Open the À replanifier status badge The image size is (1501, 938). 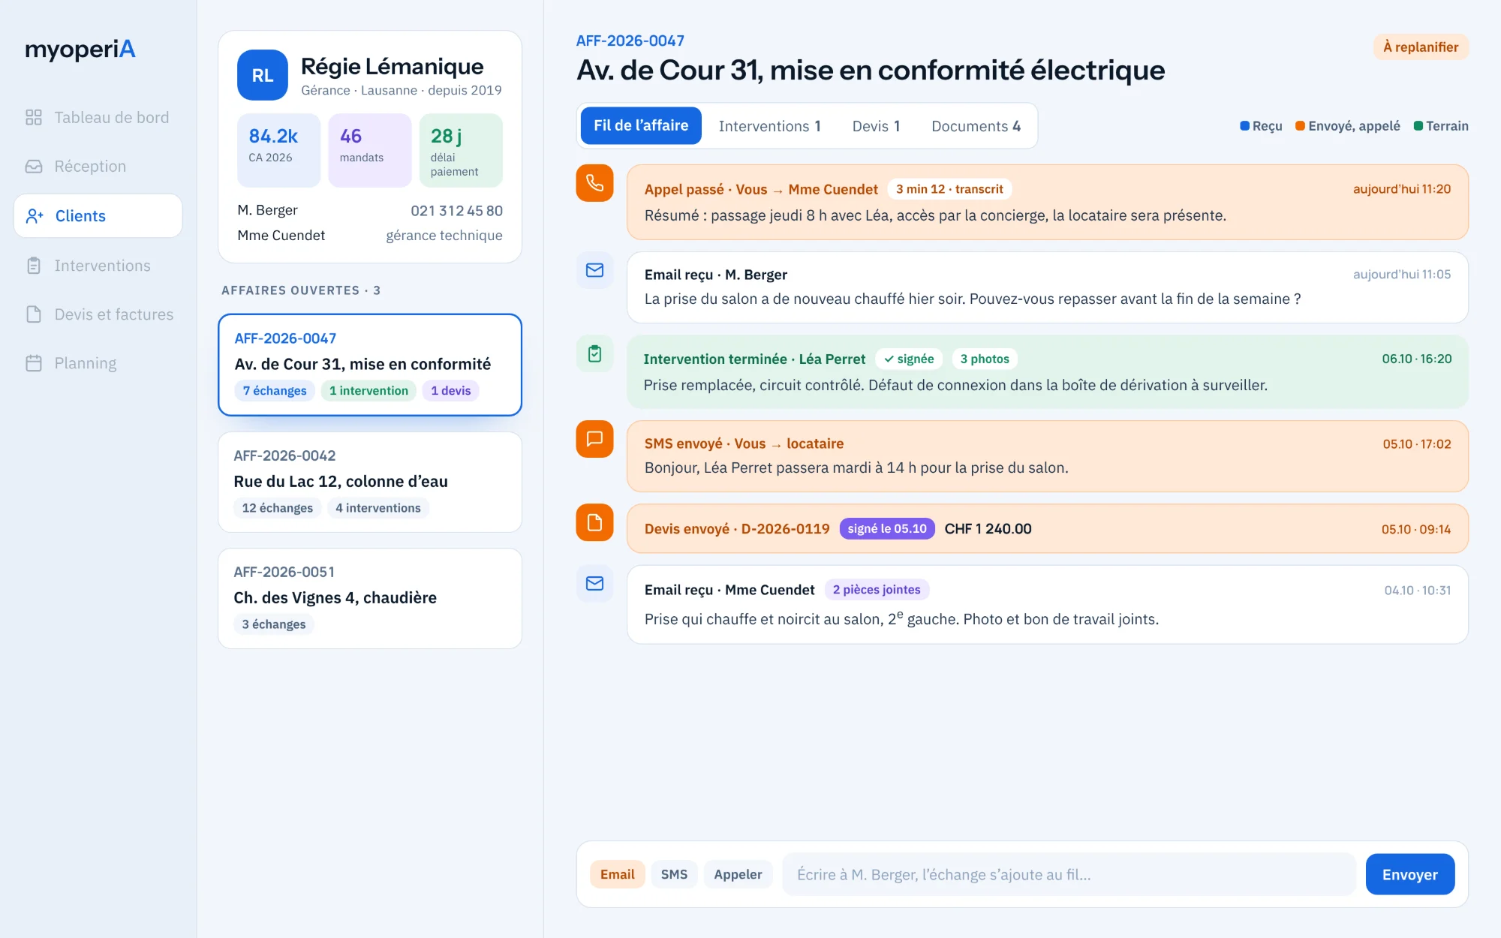(1421, 47)
